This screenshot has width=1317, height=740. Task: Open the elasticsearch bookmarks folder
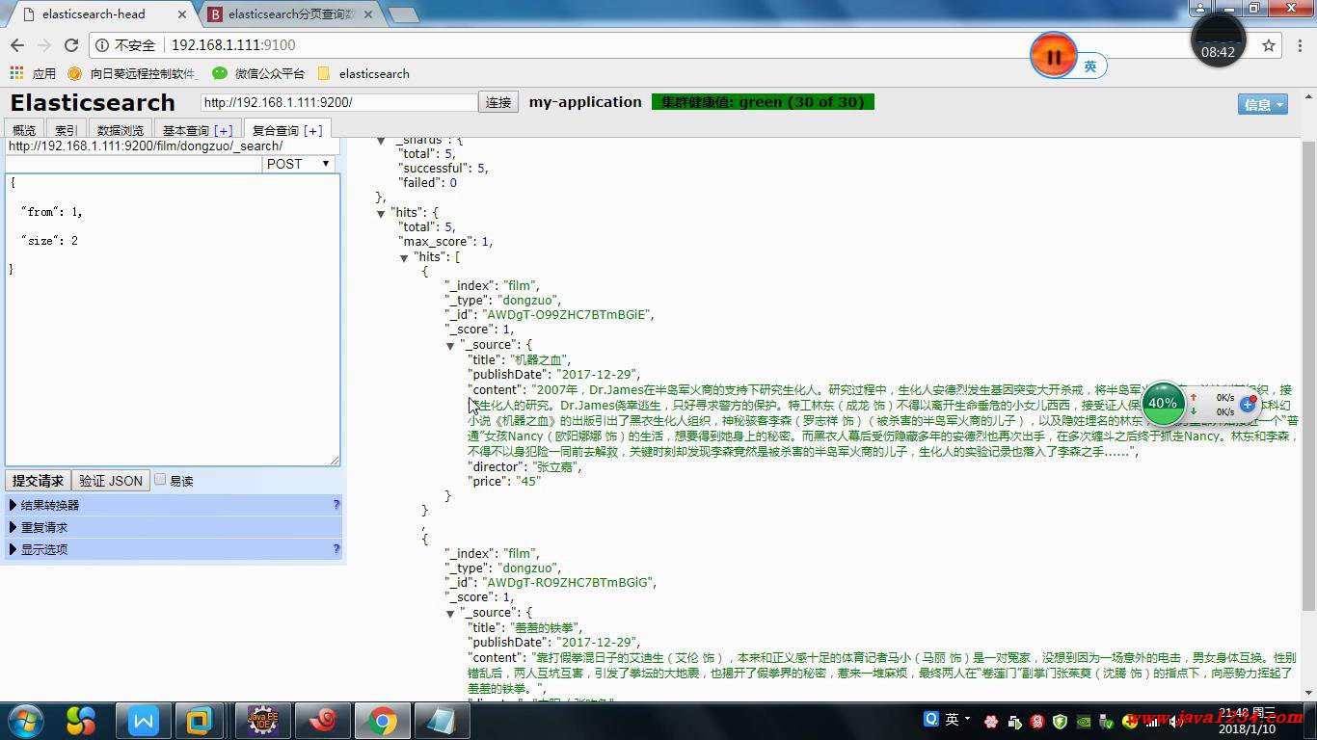tap(363, 73)
